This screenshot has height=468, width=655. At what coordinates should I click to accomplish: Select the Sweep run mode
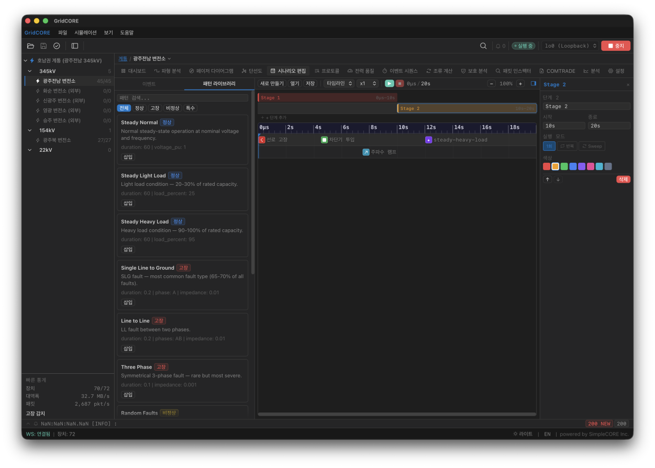tap(592, 146)
